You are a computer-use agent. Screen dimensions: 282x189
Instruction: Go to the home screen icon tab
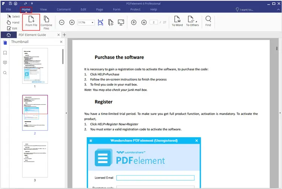coord(8,35)
